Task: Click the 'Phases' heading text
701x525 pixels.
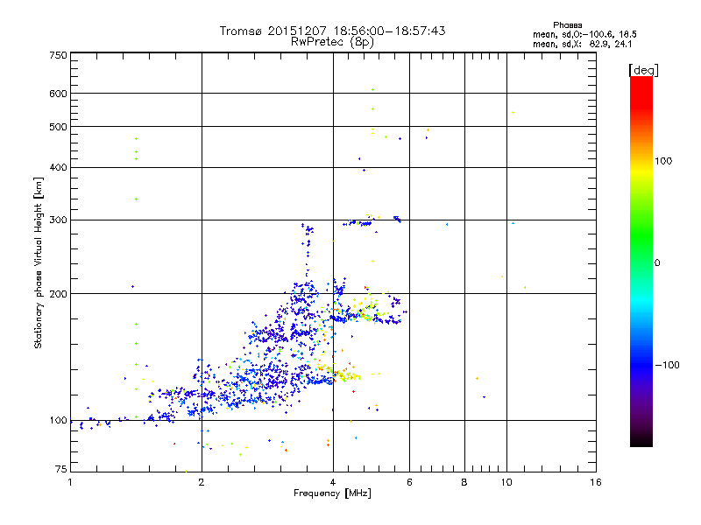Action: click(567, 25)
